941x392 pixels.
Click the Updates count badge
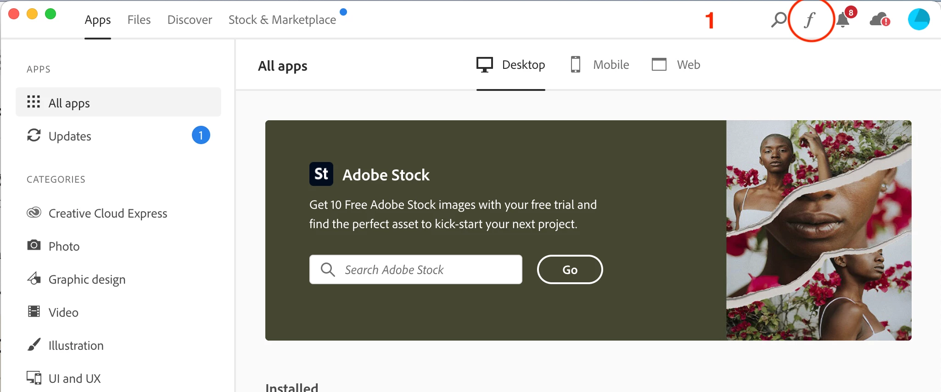coord(201,135)
